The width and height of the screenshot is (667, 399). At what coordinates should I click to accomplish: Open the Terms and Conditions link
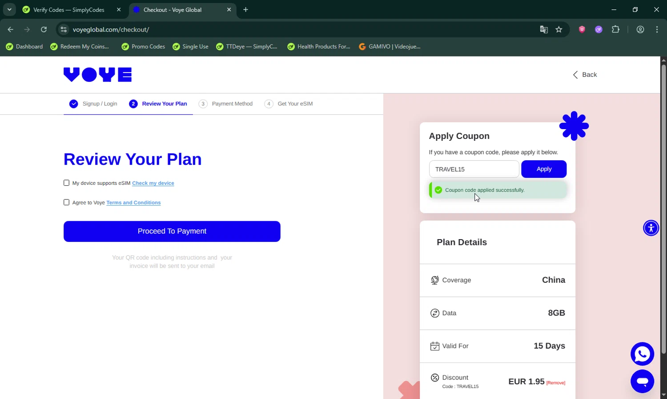tap(133, 203)
